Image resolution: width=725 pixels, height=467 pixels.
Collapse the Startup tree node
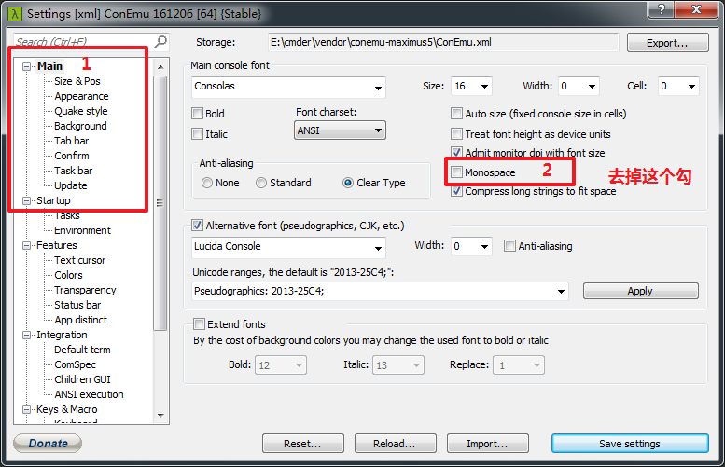click(x=26, y=200)
